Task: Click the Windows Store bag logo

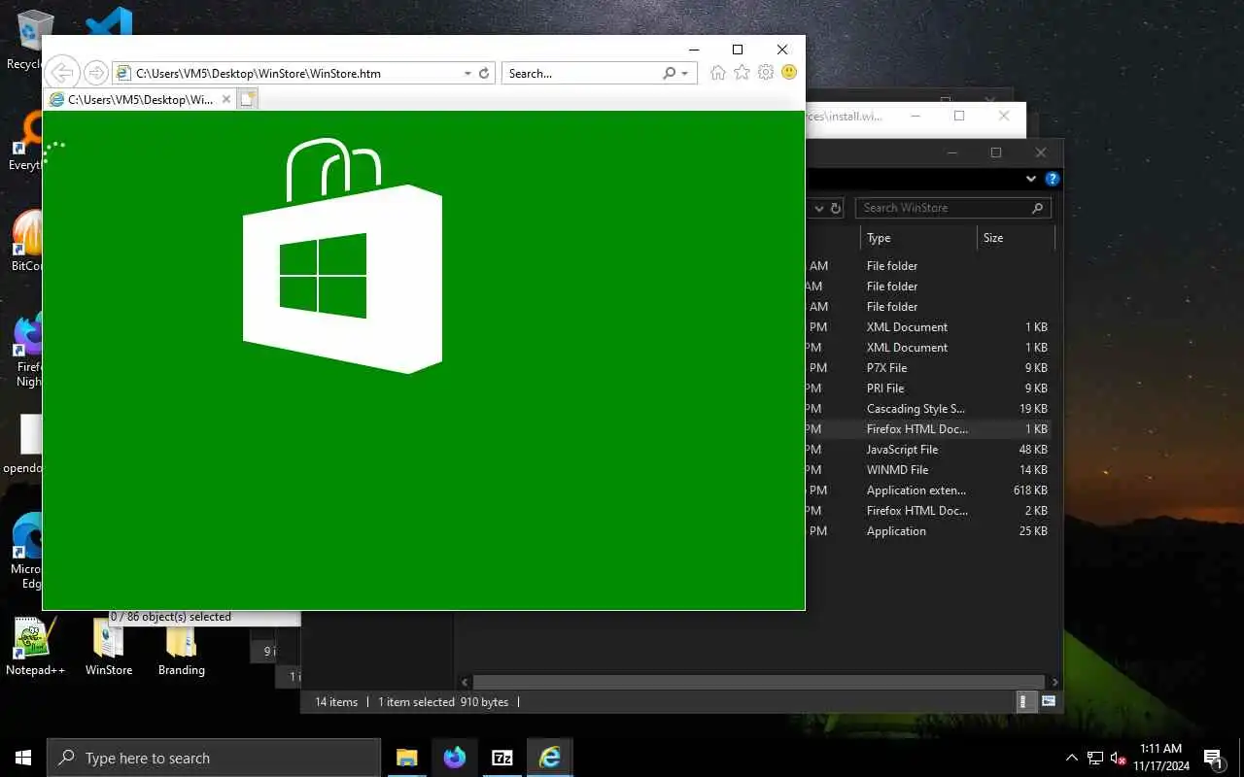Action: pyautogui.click(x=342, y=255)
